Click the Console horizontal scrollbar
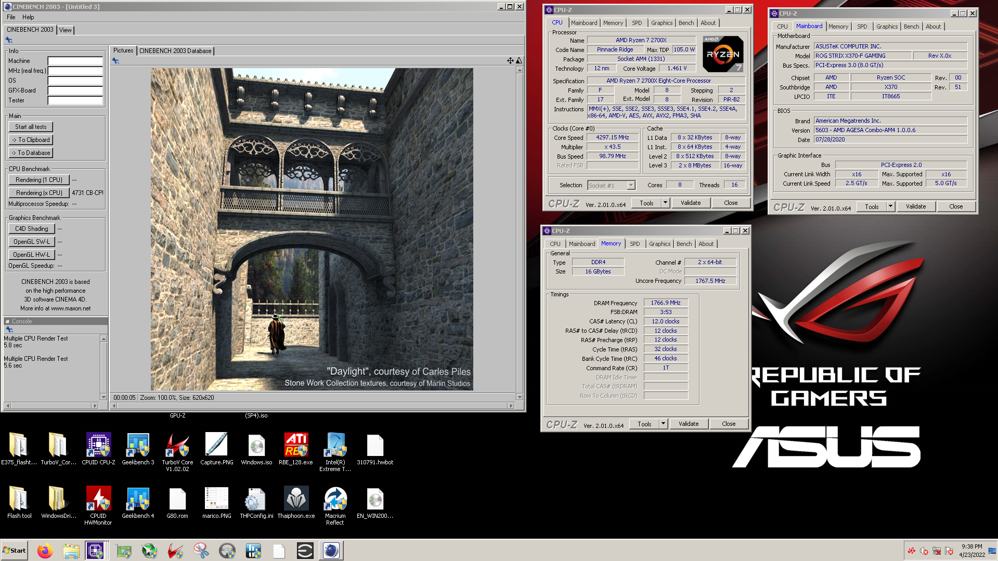This screenshot has width=998, height=561. 51,406
